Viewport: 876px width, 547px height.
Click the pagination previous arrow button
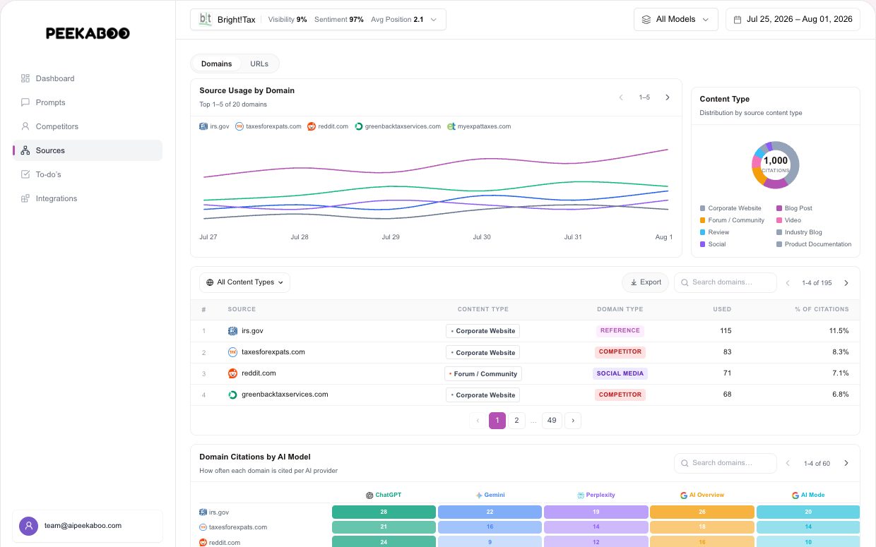pos(478,421)
